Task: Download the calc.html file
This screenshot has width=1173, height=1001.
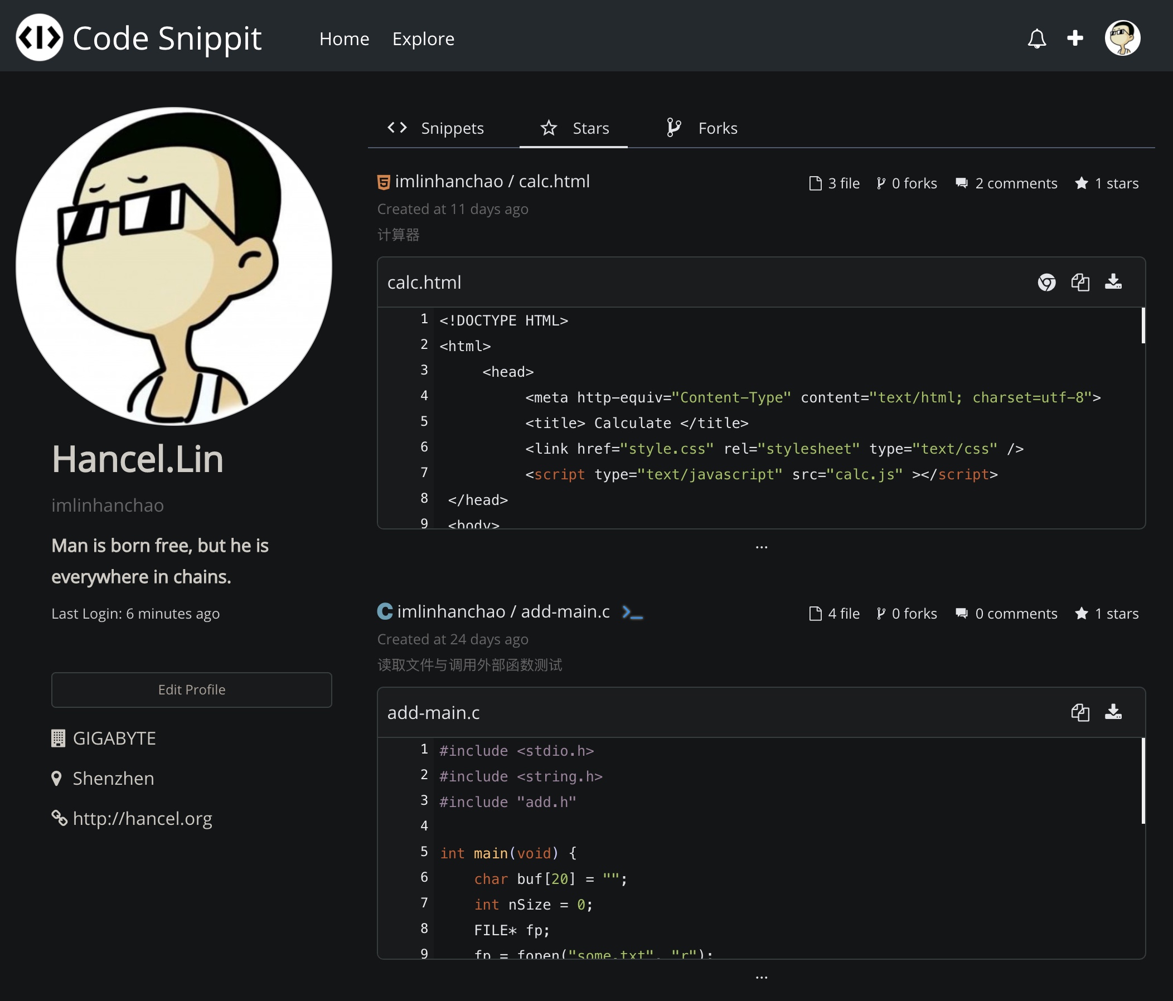Action: (1113, 282)
